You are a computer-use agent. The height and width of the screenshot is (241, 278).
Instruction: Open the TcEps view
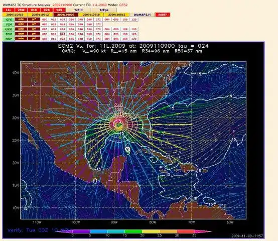coord(104,10)
